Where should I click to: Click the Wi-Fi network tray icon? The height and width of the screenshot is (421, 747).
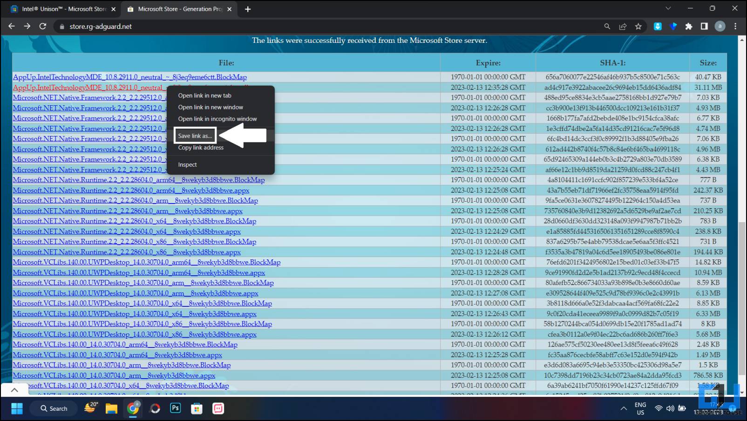[x=659, y=408]
